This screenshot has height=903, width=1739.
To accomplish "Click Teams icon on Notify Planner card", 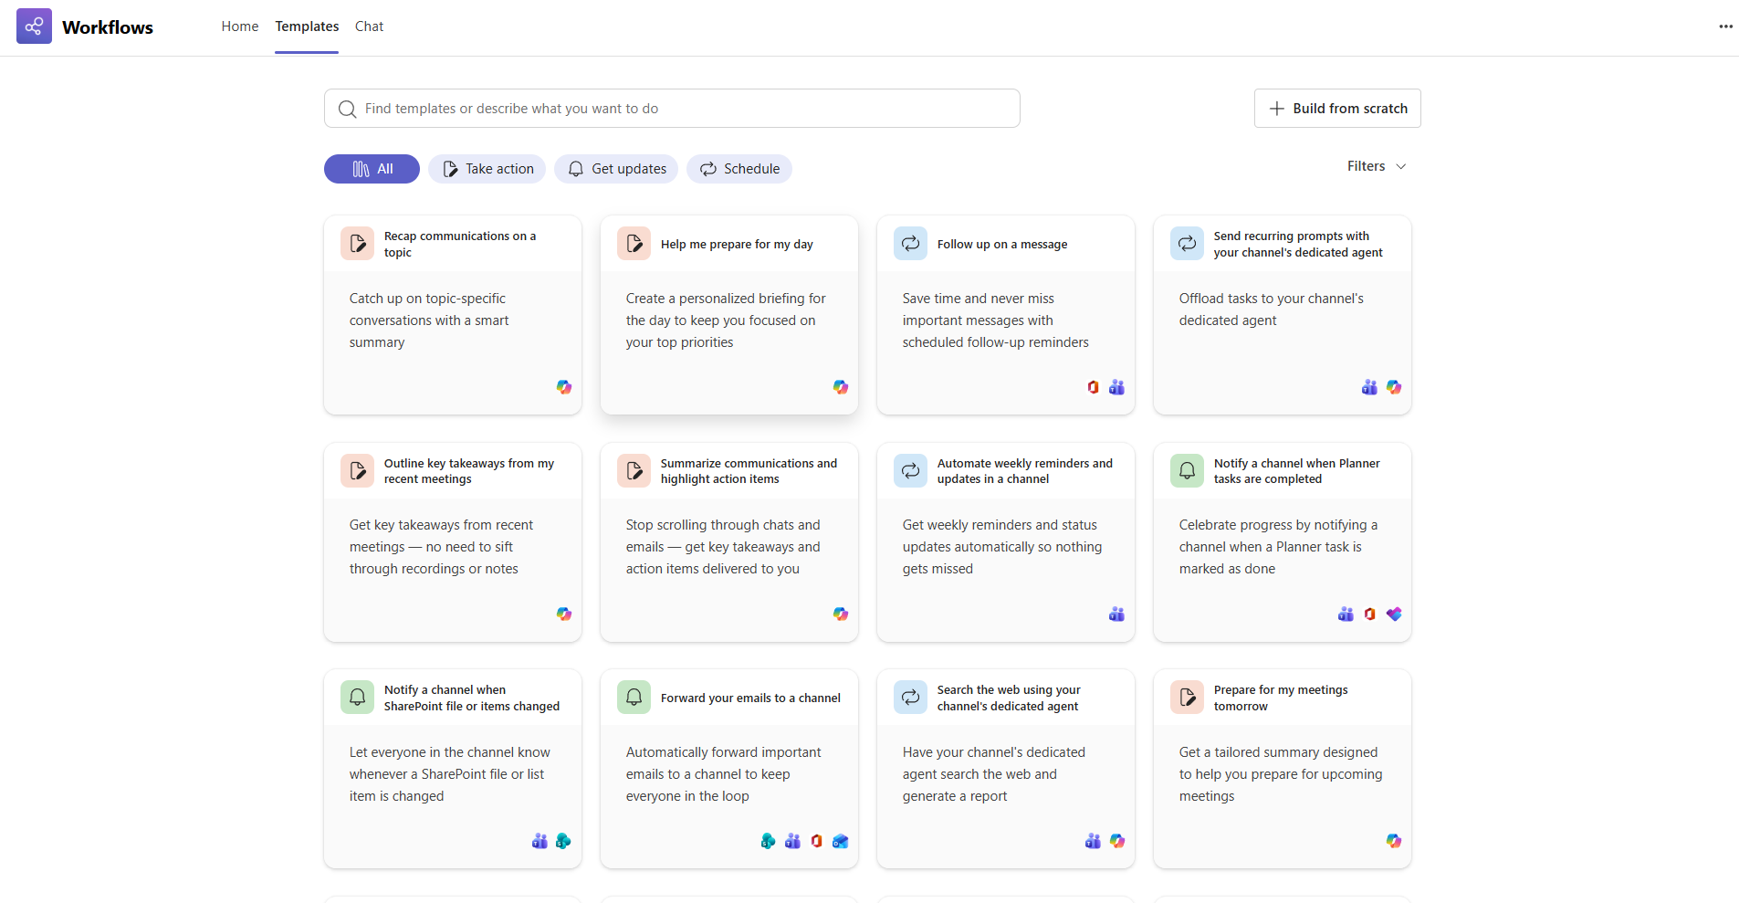I will point(1346,614).
